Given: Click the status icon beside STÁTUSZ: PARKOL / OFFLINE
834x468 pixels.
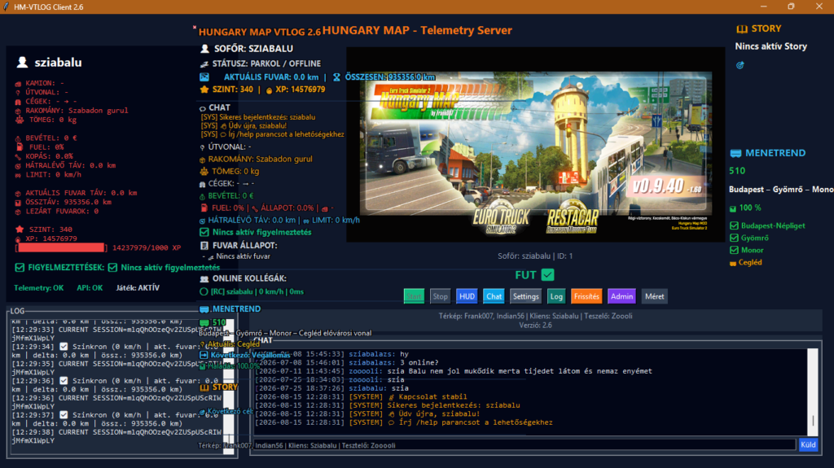Looking at the screenshot, I should [204, 63].
